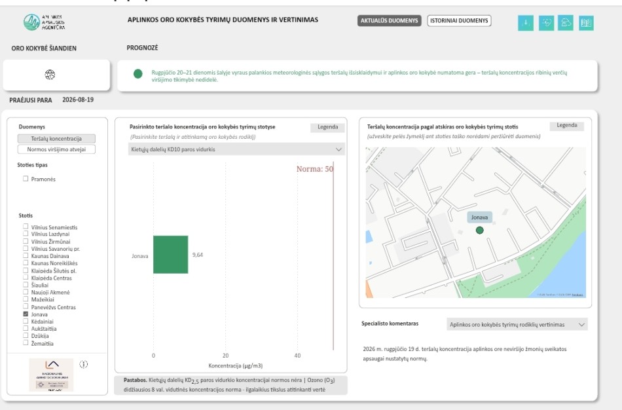
Task: Click the Specialisto komentaras label
Action: [x=390, y=324]
